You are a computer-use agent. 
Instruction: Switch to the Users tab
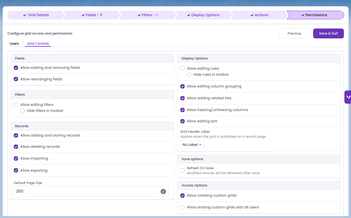14,44
